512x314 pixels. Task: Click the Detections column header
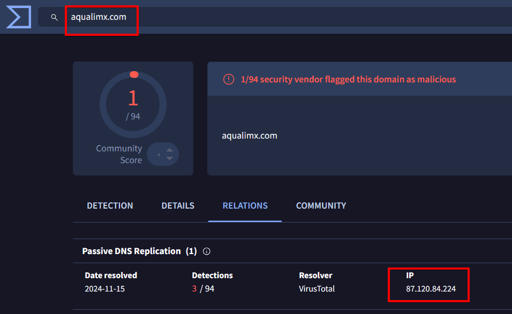[x=212, y=275]
